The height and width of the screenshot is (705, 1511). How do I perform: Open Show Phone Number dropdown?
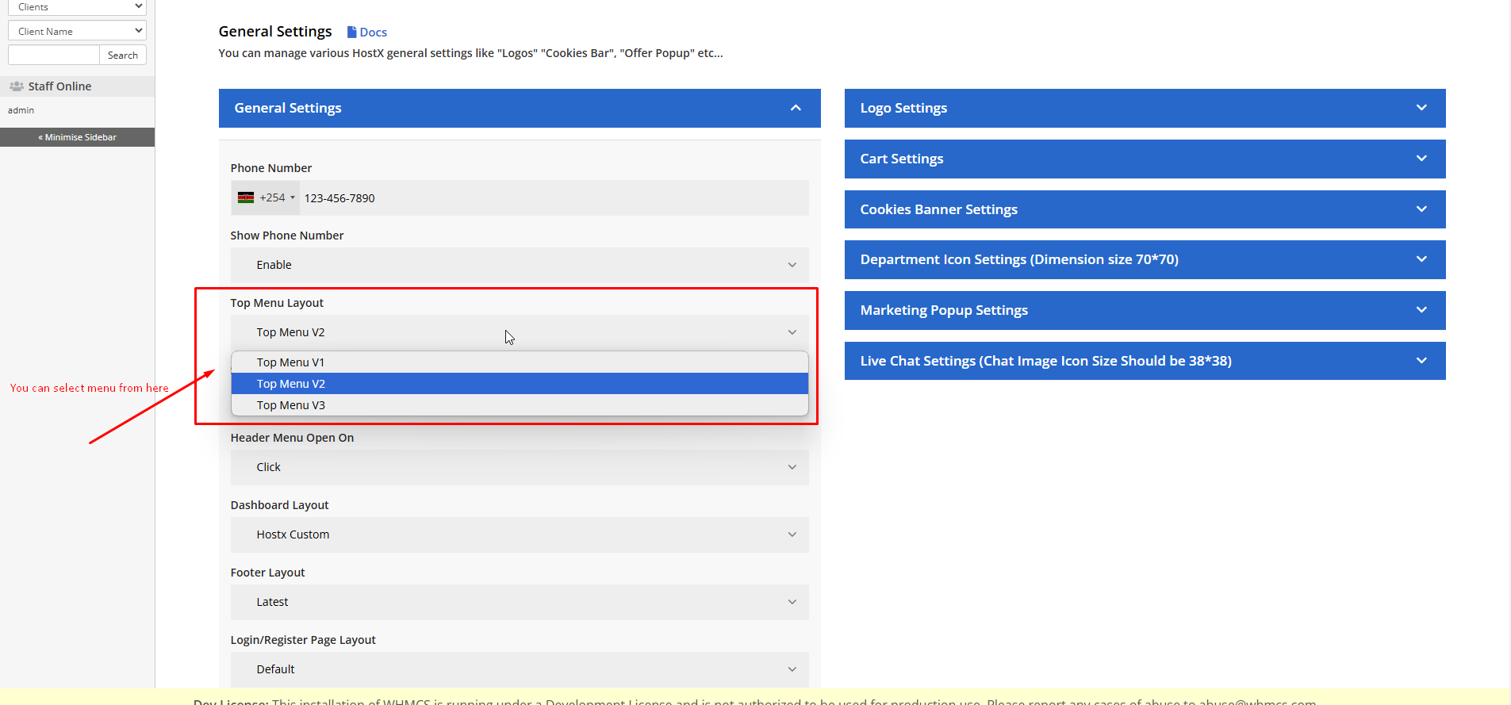[520, 265]
